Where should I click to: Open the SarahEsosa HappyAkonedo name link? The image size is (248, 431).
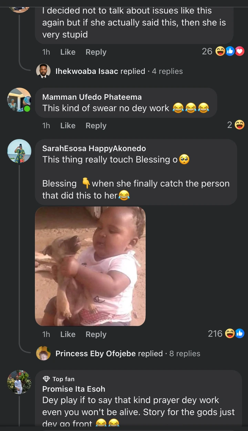click(x=94, y=148)
